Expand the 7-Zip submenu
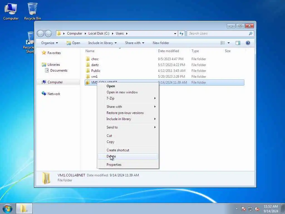The width and height of the screenshot is (285, 214). (x=128, y=98)
